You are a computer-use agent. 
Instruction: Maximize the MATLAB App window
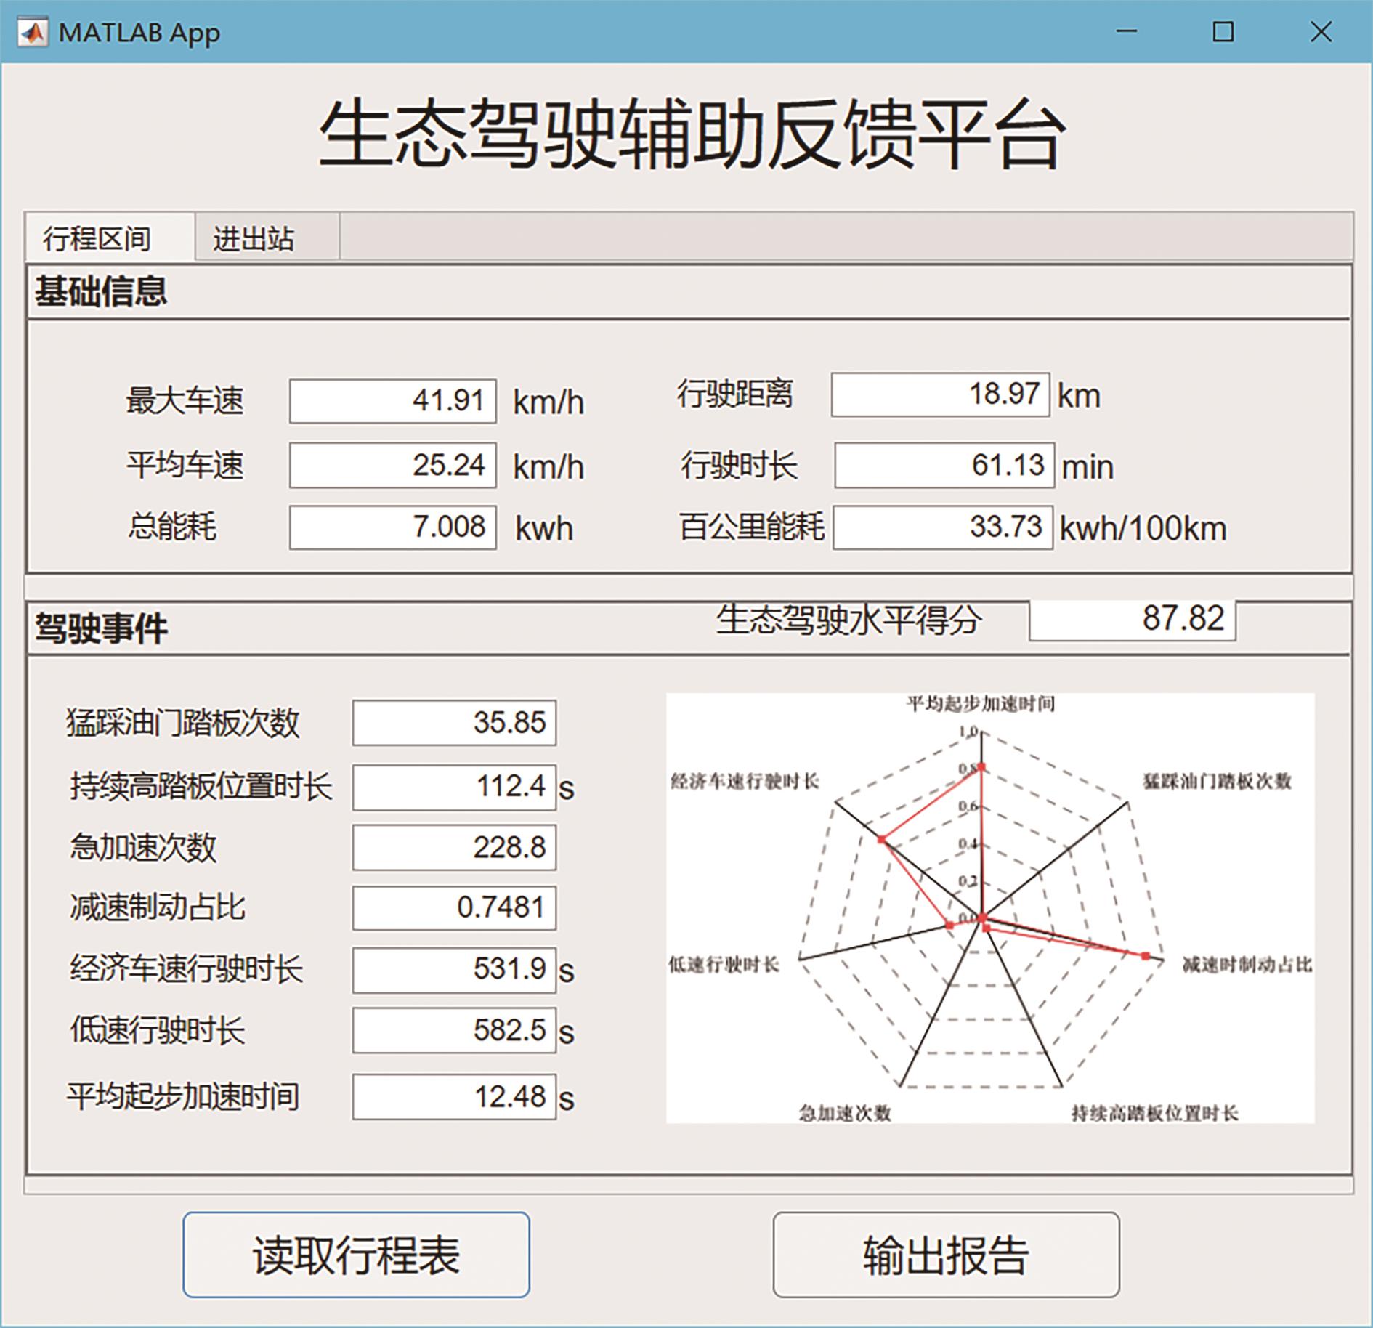click(1223, 32)
